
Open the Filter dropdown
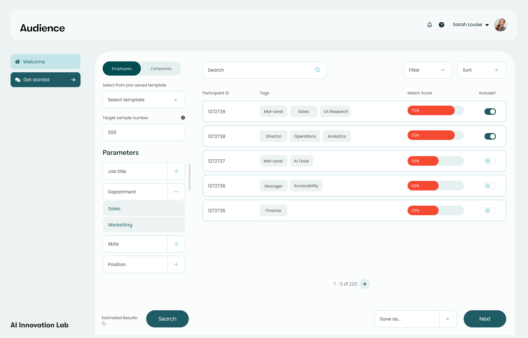coord(428,70)
